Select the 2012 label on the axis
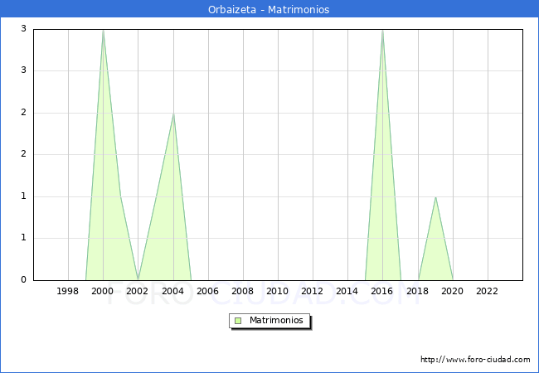Screen dimensions: 539x373 click(312, 292)
